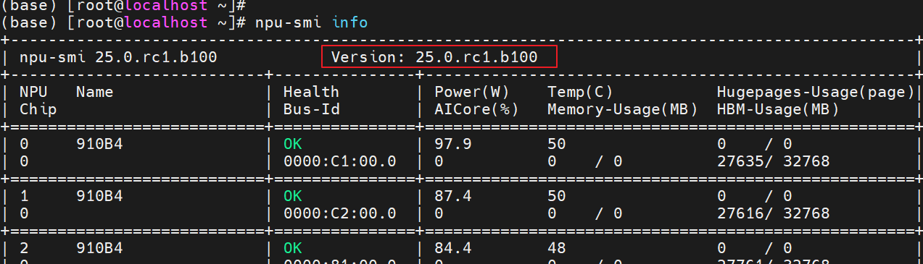Click the "Temp(C)" column header

point(580,92)
